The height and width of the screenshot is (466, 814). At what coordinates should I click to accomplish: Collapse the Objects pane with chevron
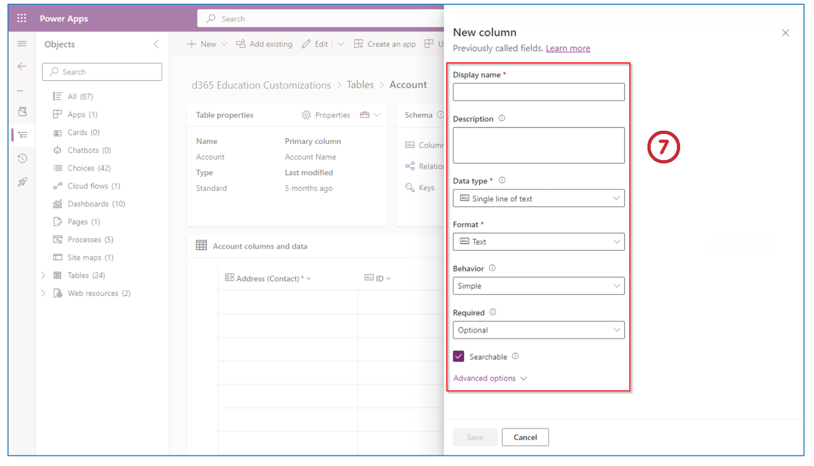156,44
